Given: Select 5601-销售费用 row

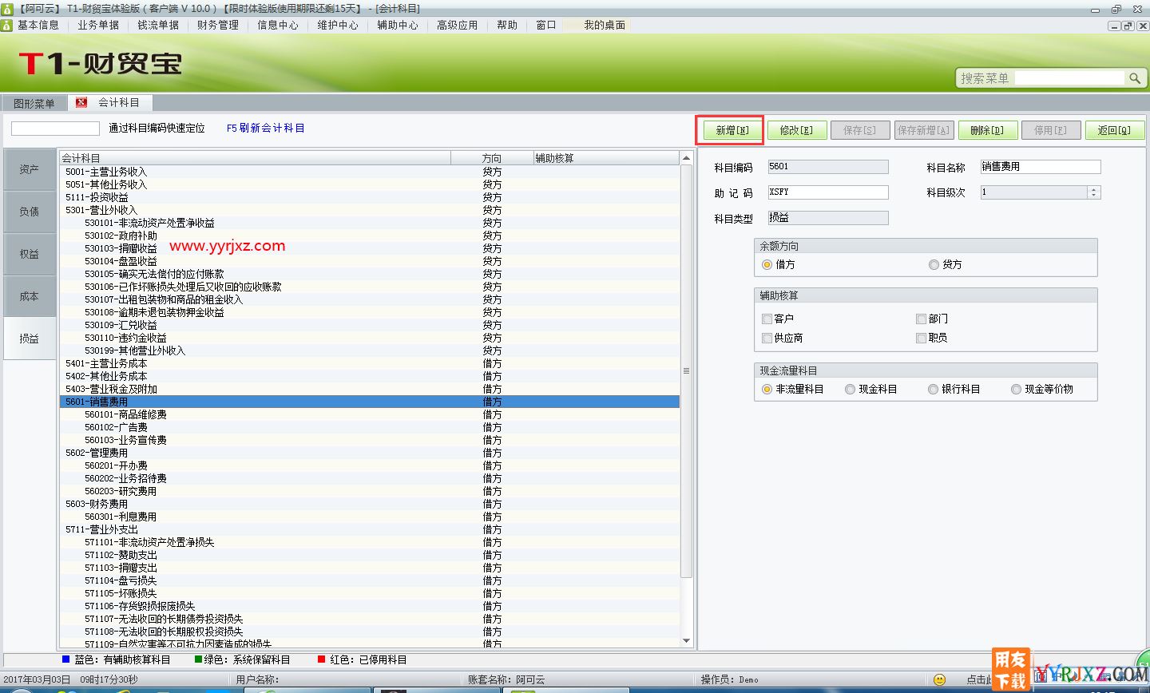Looking at the screenshot, I should (x=370, y=402).
